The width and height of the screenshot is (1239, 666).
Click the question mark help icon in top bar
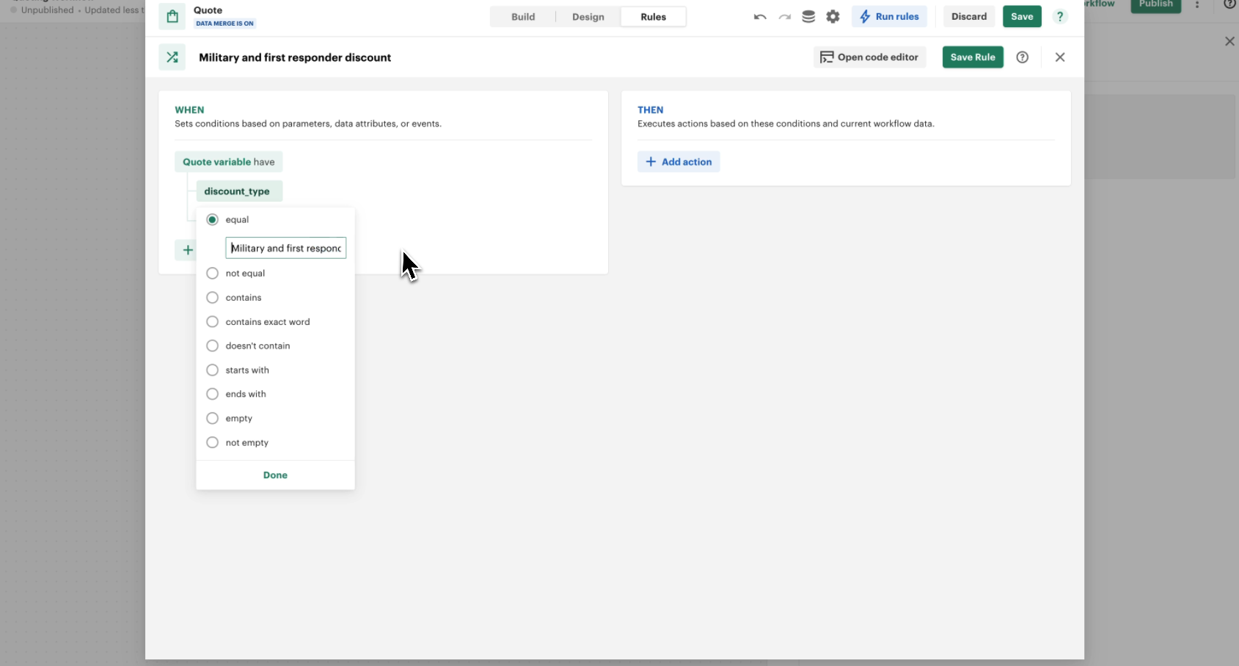coord(1060,17)
